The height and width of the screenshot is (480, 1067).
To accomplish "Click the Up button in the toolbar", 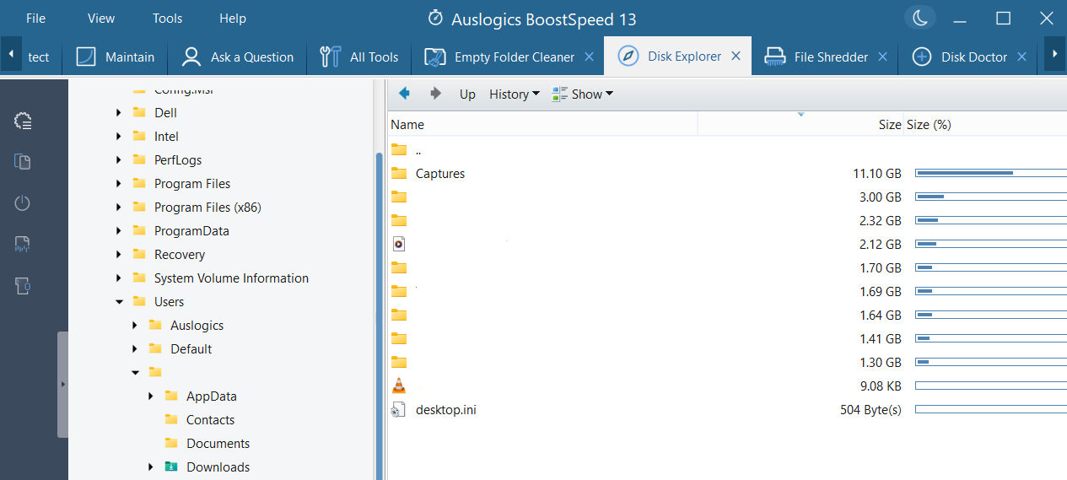I will (x=467, y=94).
